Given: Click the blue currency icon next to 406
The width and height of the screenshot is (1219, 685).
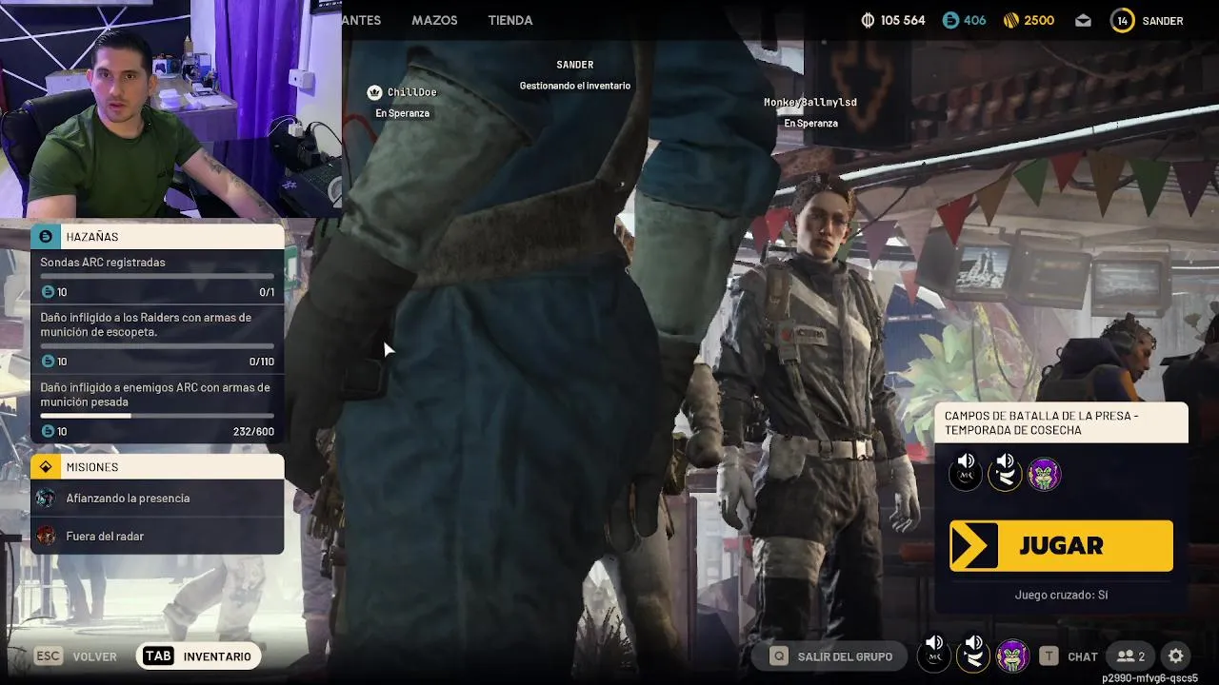Looking at the screenshot, I should point(950,20).
